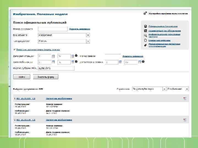198x148 pixels.
Task: Click help icon next to application filing date
Action: [x=143, y=62]
